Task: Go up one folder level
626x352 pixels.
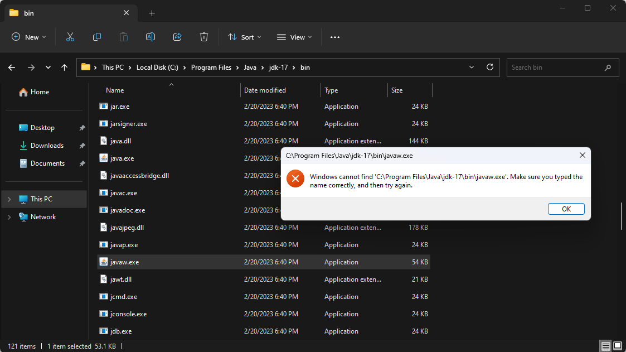Action: click(65, 67)
